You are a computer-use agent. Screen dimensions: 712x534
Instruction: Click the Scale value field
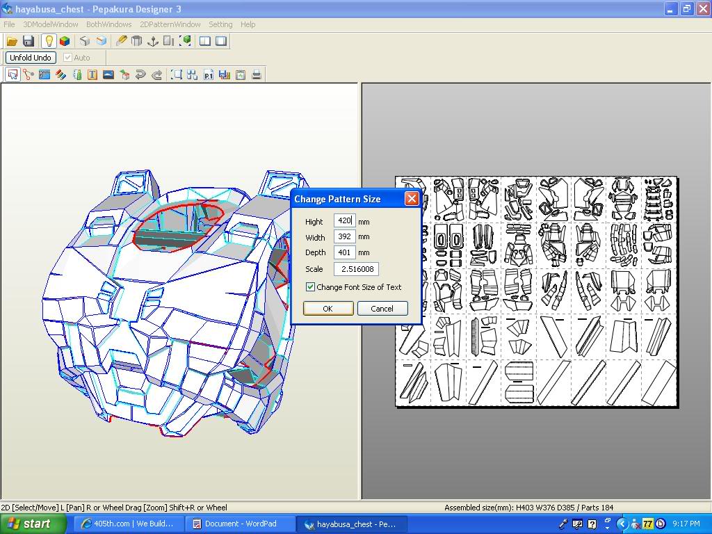(357, 269)
